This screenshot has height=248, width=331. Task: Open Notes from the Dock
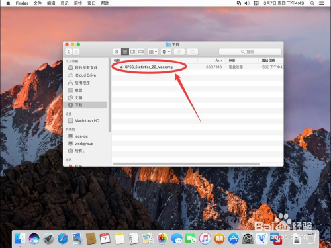pos(119,239)
